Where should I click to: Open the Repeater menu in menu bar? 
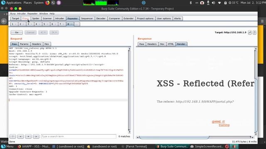pyautogui.click(x=32, y=14)
